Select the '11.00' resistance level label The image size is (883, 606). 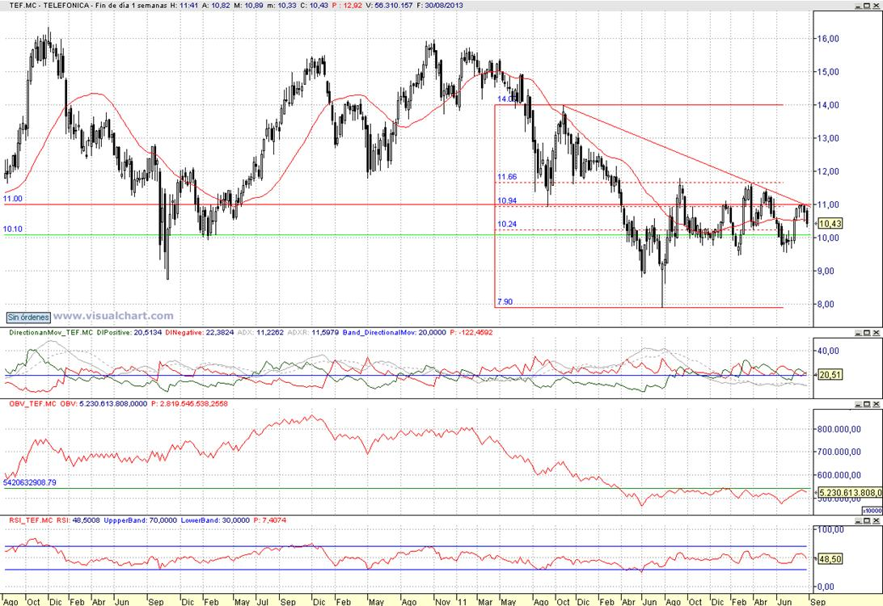(x=12, y=199)
